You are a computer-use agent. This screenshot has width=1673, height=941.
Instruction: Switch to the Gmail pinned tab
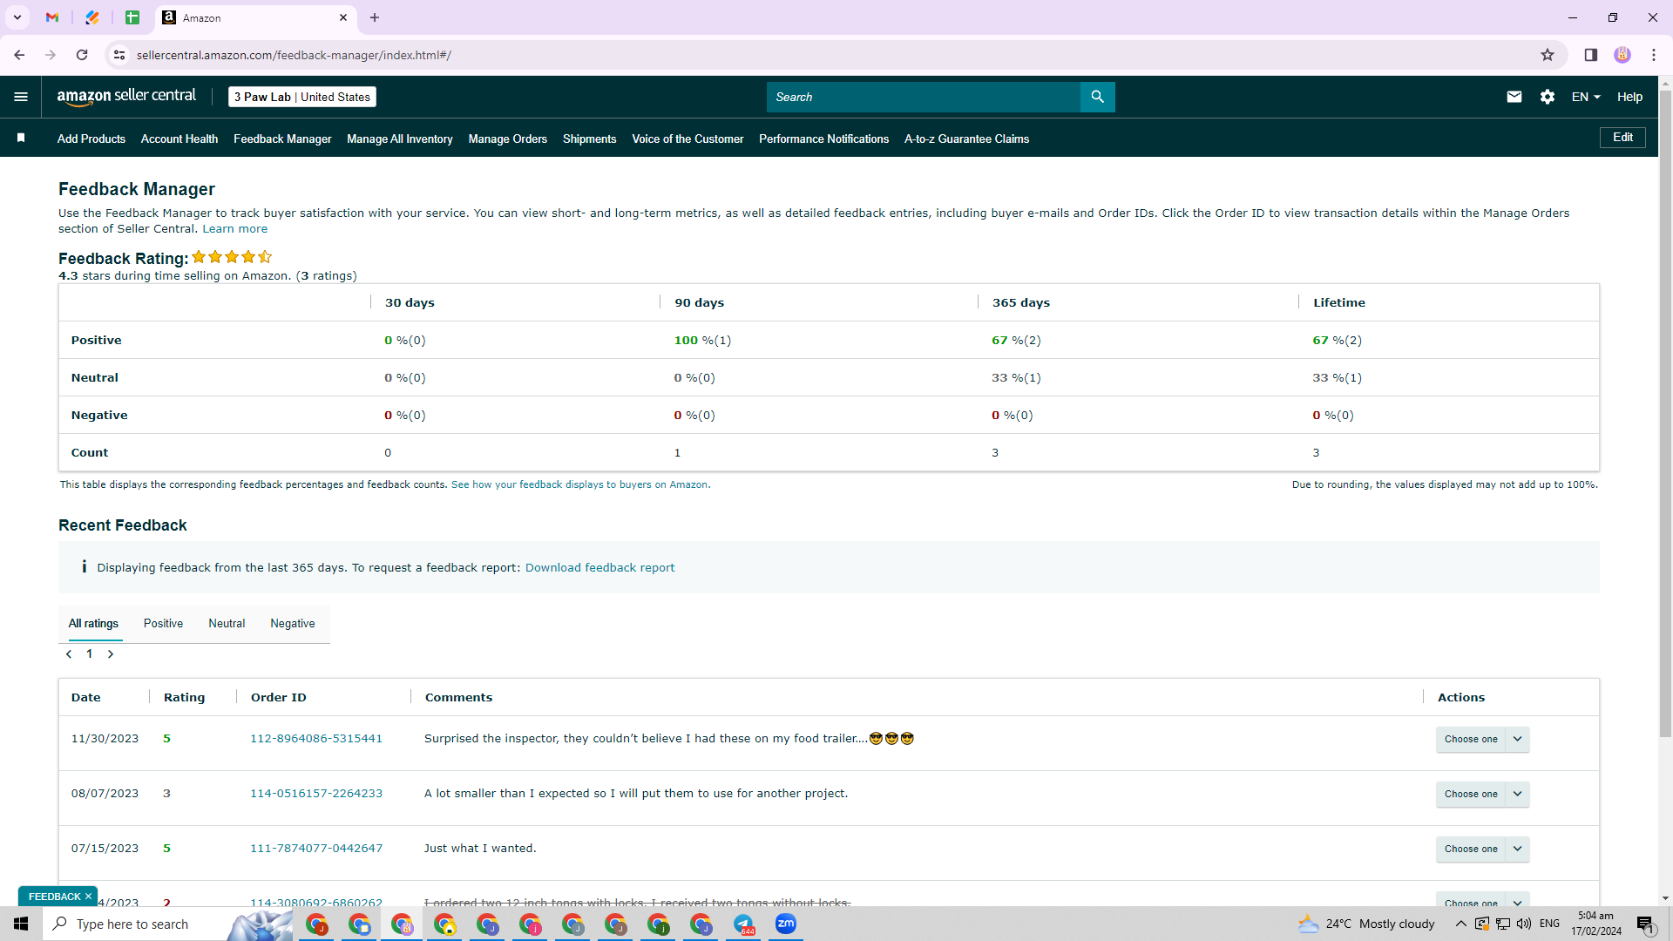52,17
